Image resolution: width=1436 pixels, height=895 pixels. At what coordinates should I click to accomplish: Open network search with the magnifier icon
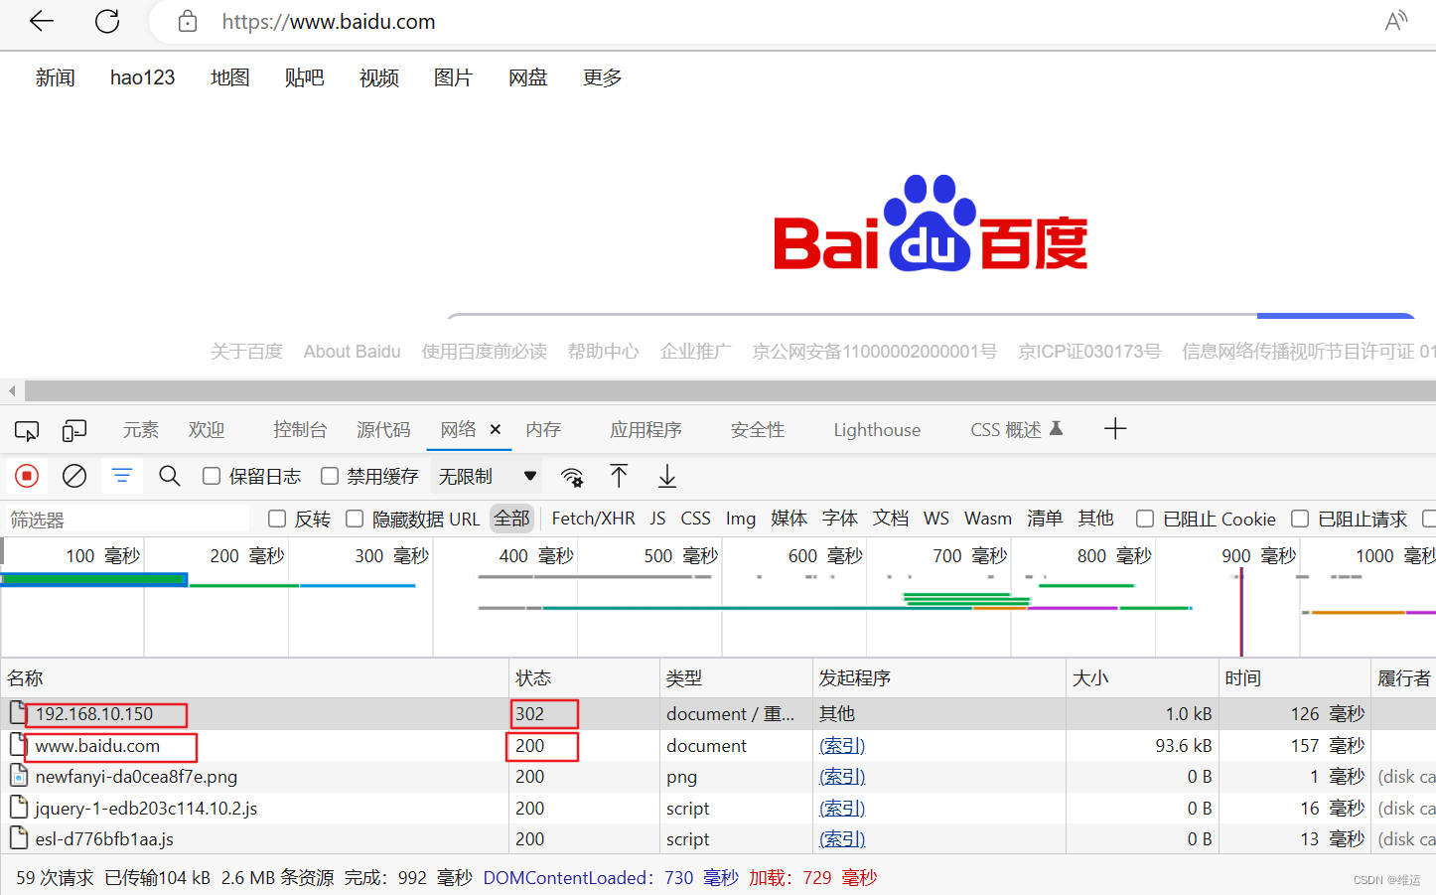tap(170, 476)
